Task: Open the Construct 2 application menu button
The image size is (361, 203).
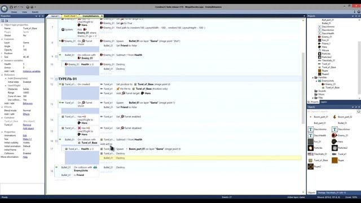Action: point(4,8)
